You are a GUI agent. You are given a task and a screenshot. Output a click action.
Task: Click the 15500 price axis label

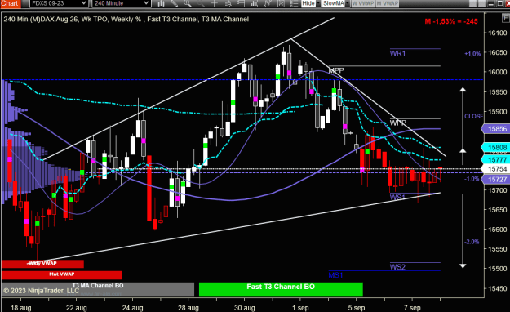(498, 269)
